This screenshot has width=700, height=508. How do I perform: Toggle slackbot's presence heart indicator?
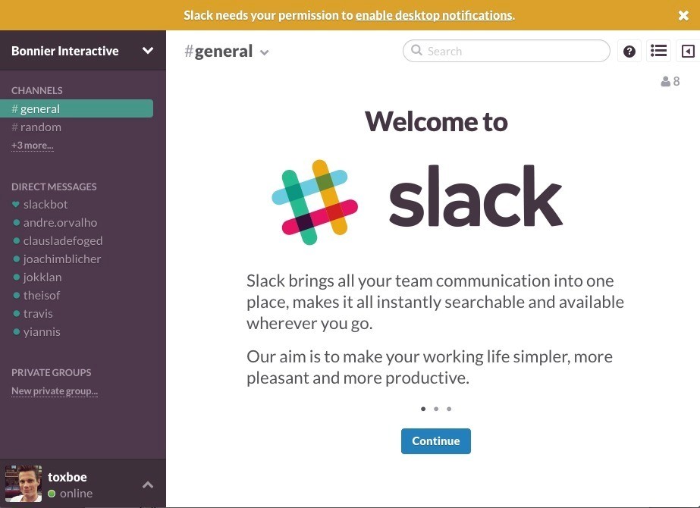pos(17,204)
